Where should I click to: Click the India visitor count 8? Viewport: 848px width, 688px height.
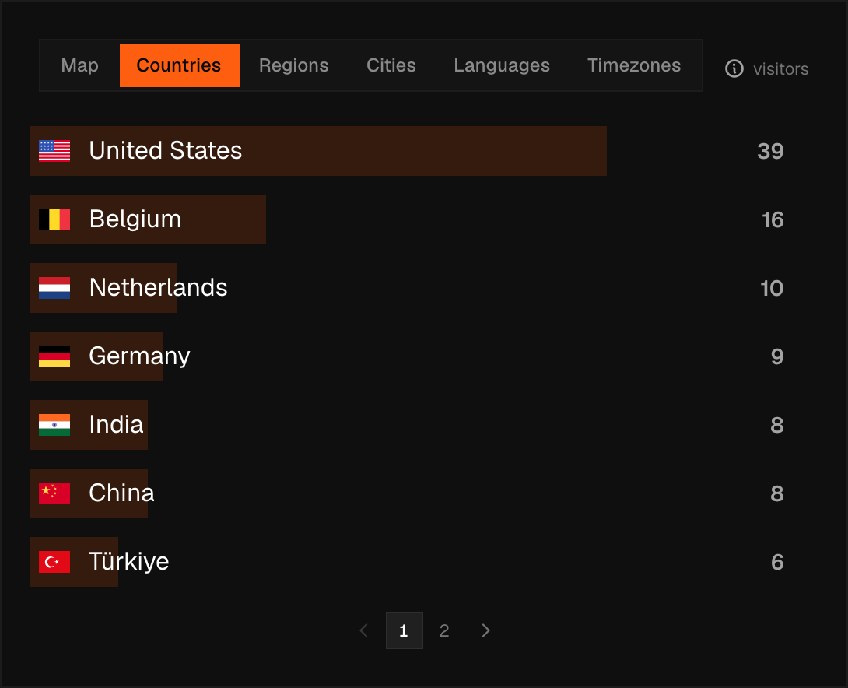pyautogui.click(x=777, y=425)
